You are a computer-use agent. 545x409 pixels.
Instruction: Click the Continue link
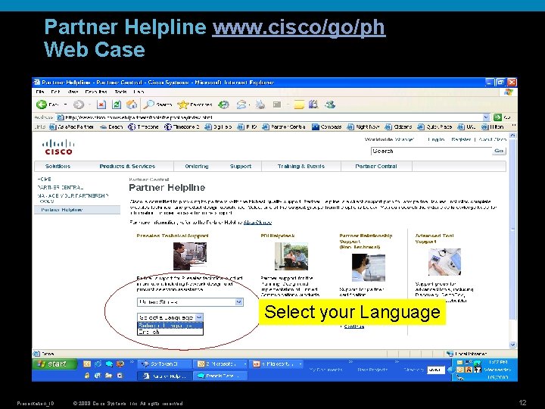(353, 326)
